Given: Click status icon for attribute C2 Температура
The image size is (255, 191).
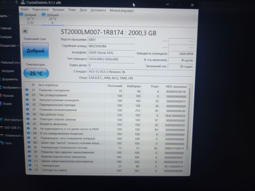Looking at the screenshot, I should 30,165.
